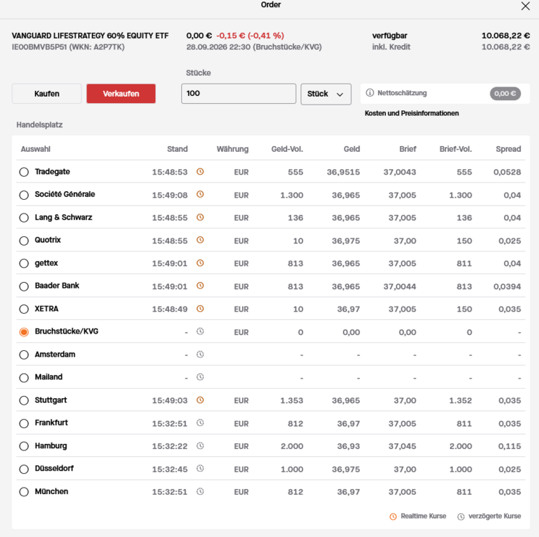Select the Quotrix venue radio button

click(x=24, y=241)
